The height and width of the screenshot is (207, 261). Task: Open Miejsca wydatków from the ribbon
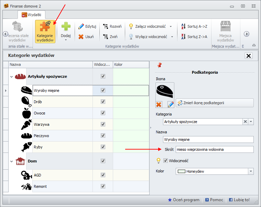pyautogui.click(x=225, y=31)
